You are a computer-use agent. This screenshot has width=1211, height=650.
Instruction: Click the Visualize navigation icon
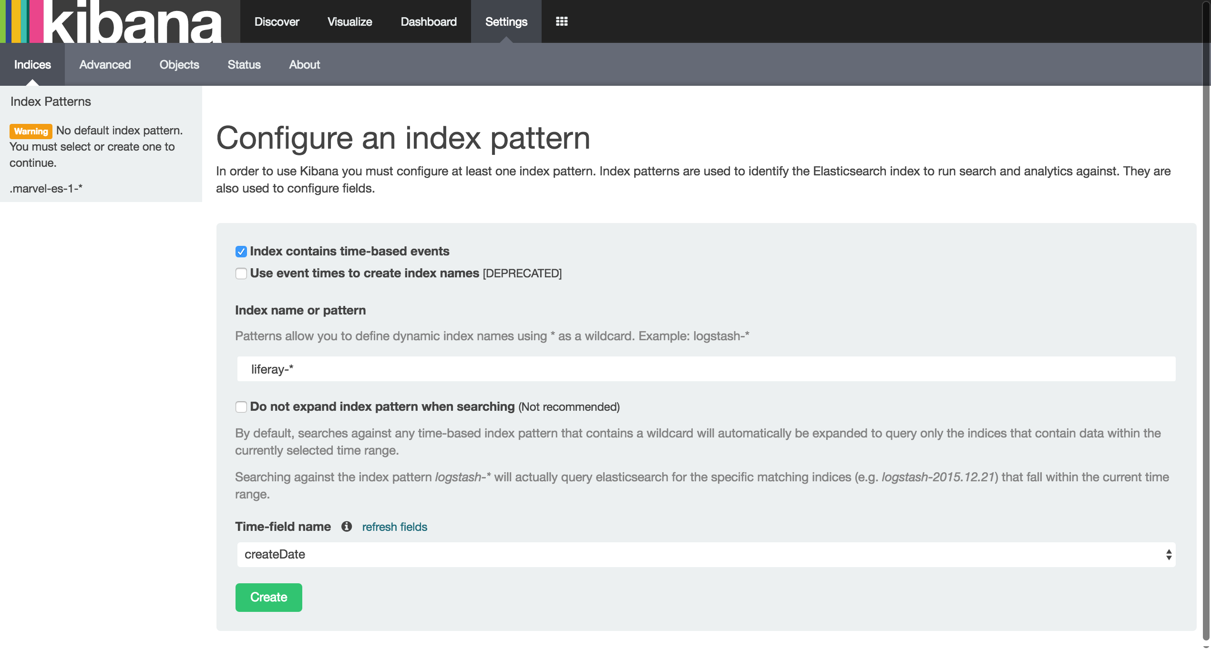point(349,21)
